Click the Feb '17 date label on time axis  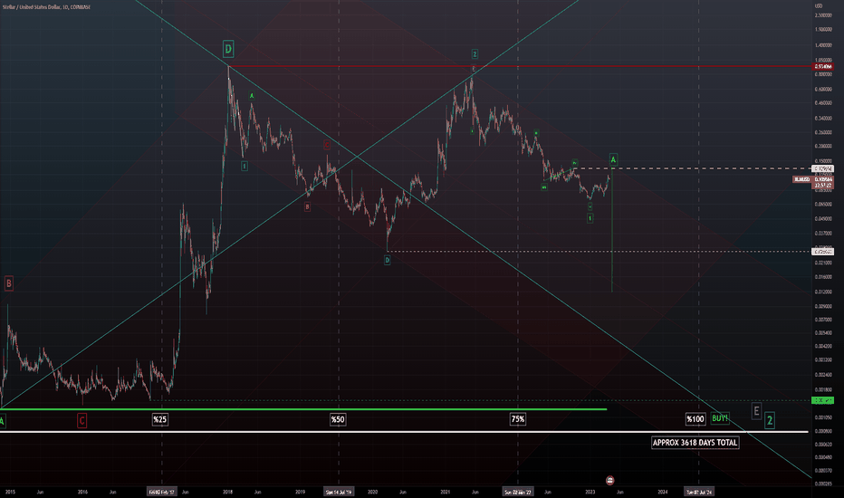click(161, 492)
